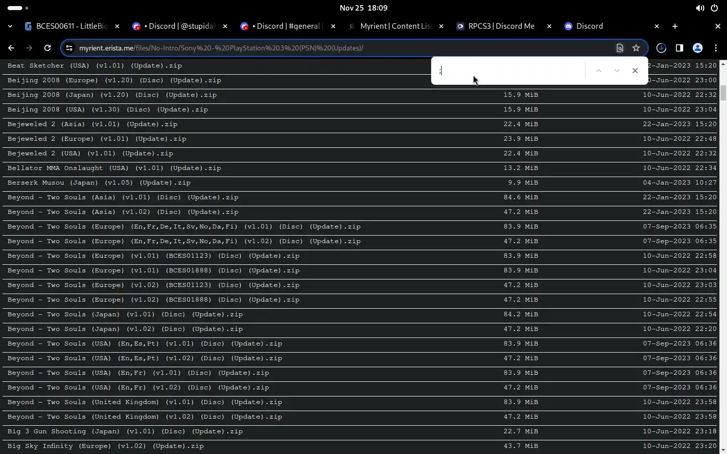Open Beyond Two Souls (Asia) (v1.01) zip
The image size is (727, 454).
coord(123,197)
